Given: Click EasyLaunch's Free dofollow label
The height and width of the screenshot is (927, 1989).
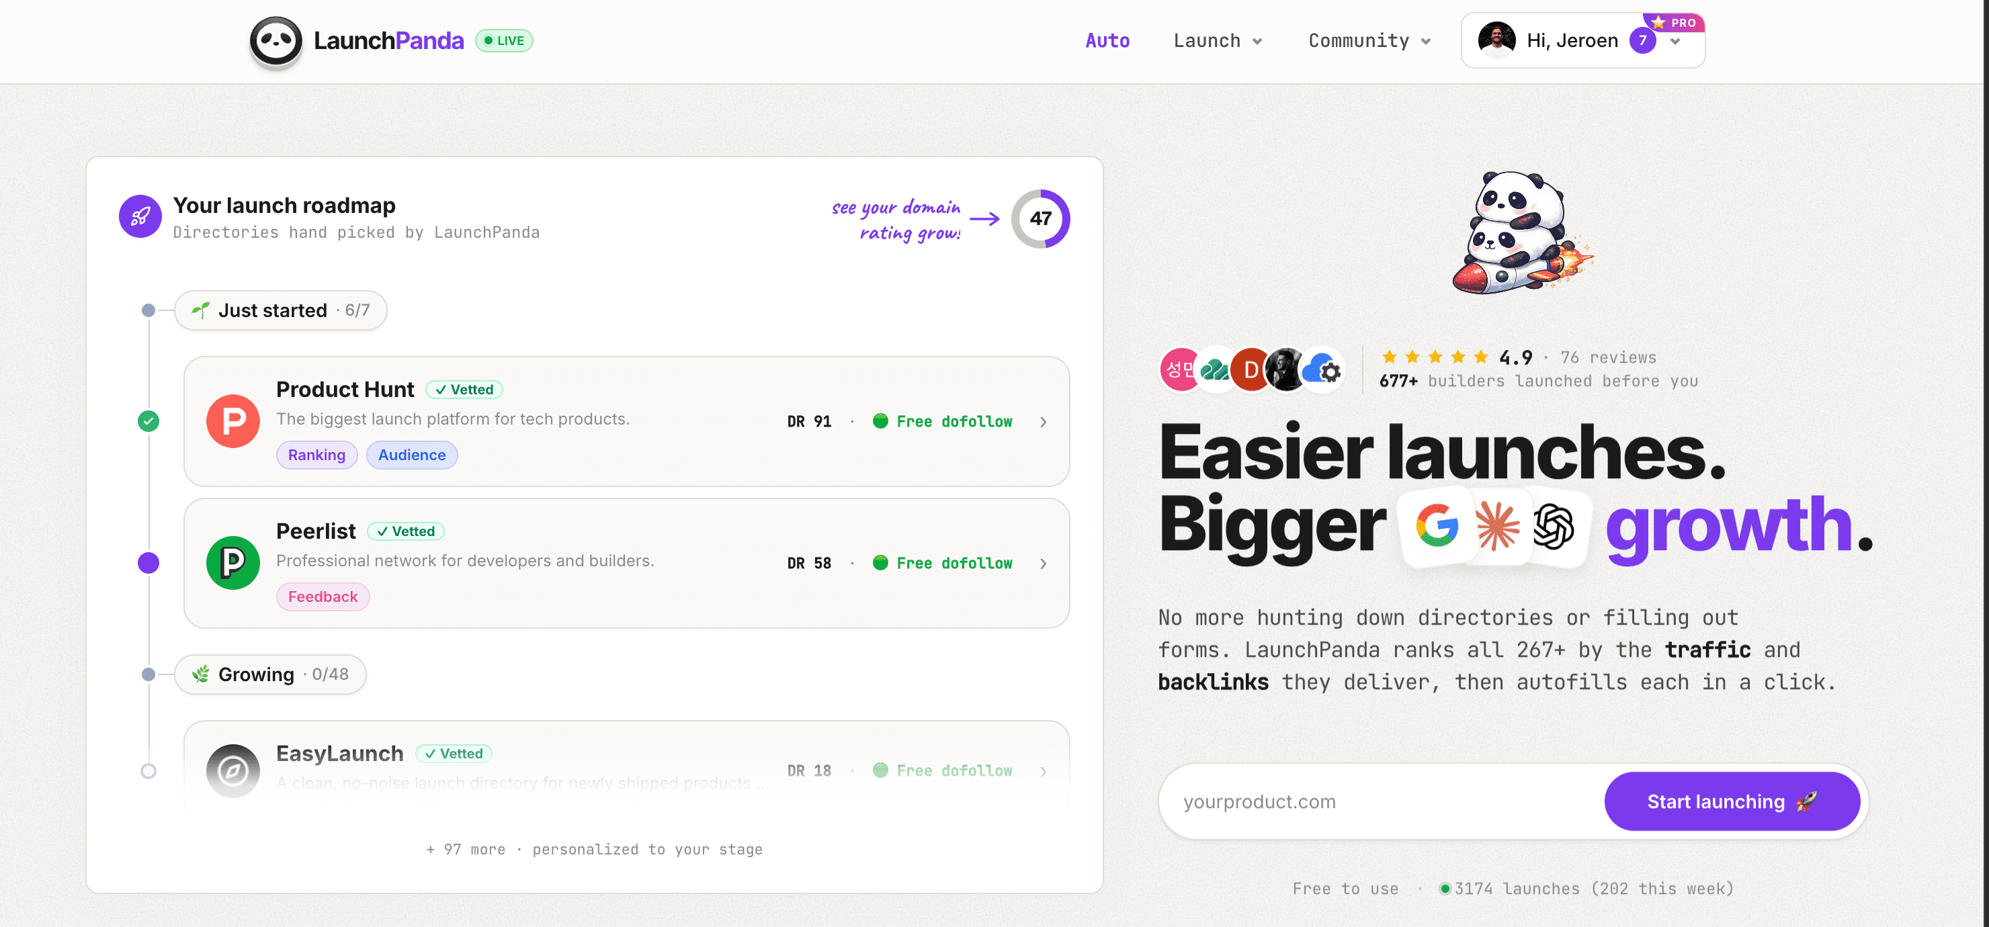Looking at the screenshot, I should click(x=943, y=770).
